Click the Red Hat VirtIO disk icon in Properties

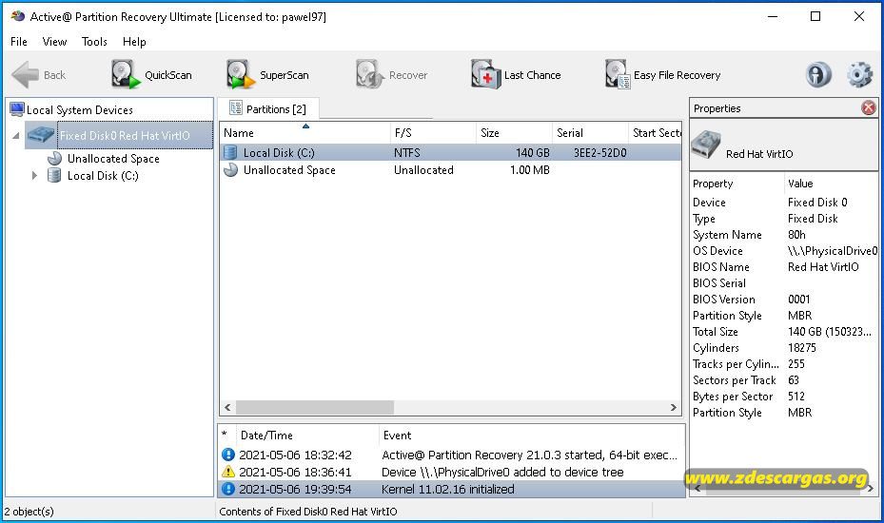coord(705,145)
